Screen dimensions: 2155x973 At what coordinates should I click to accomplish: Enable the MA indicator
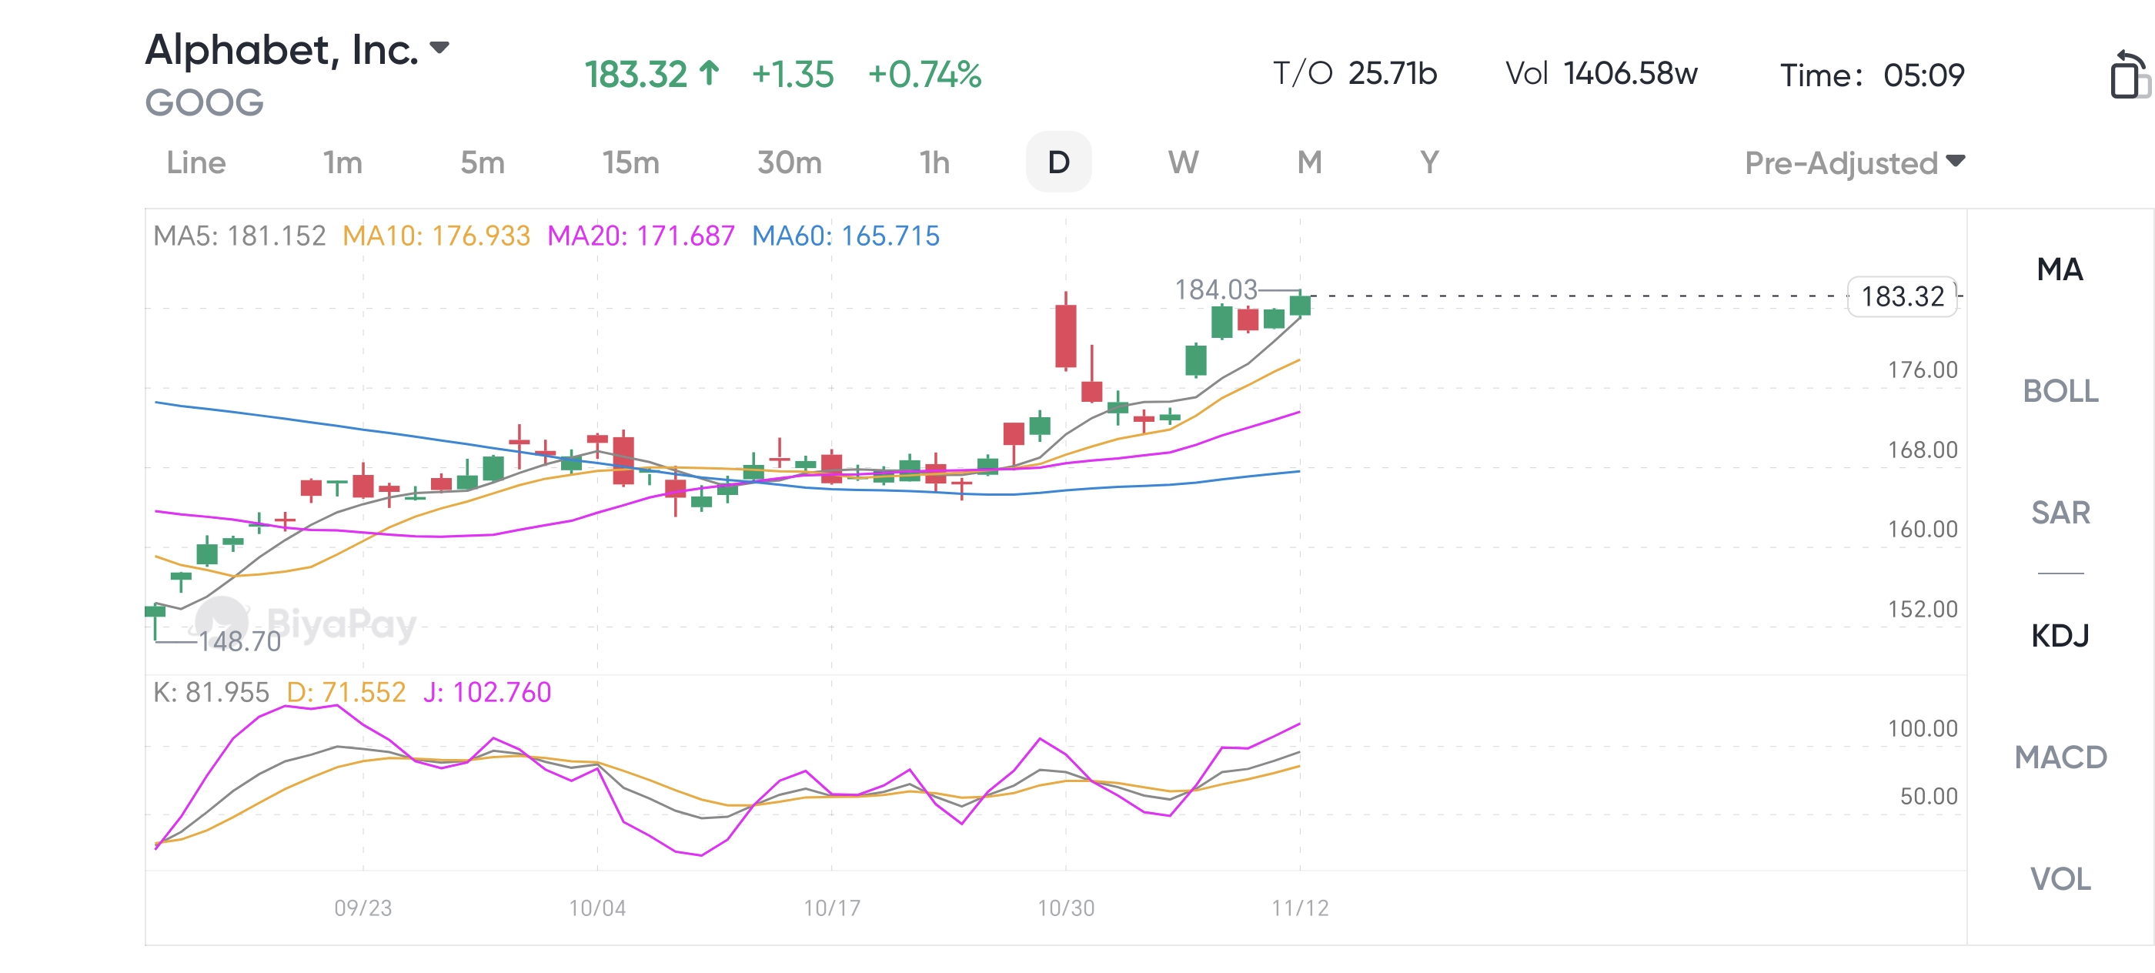click(x=2060, y=269)
